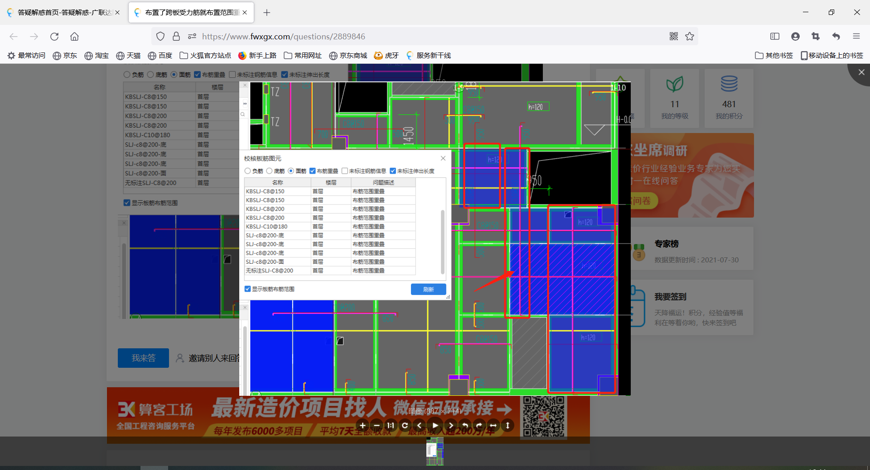Open the 淘宝 bookmark
This screenshot has height=470, width=870.
tap(97, 56)
